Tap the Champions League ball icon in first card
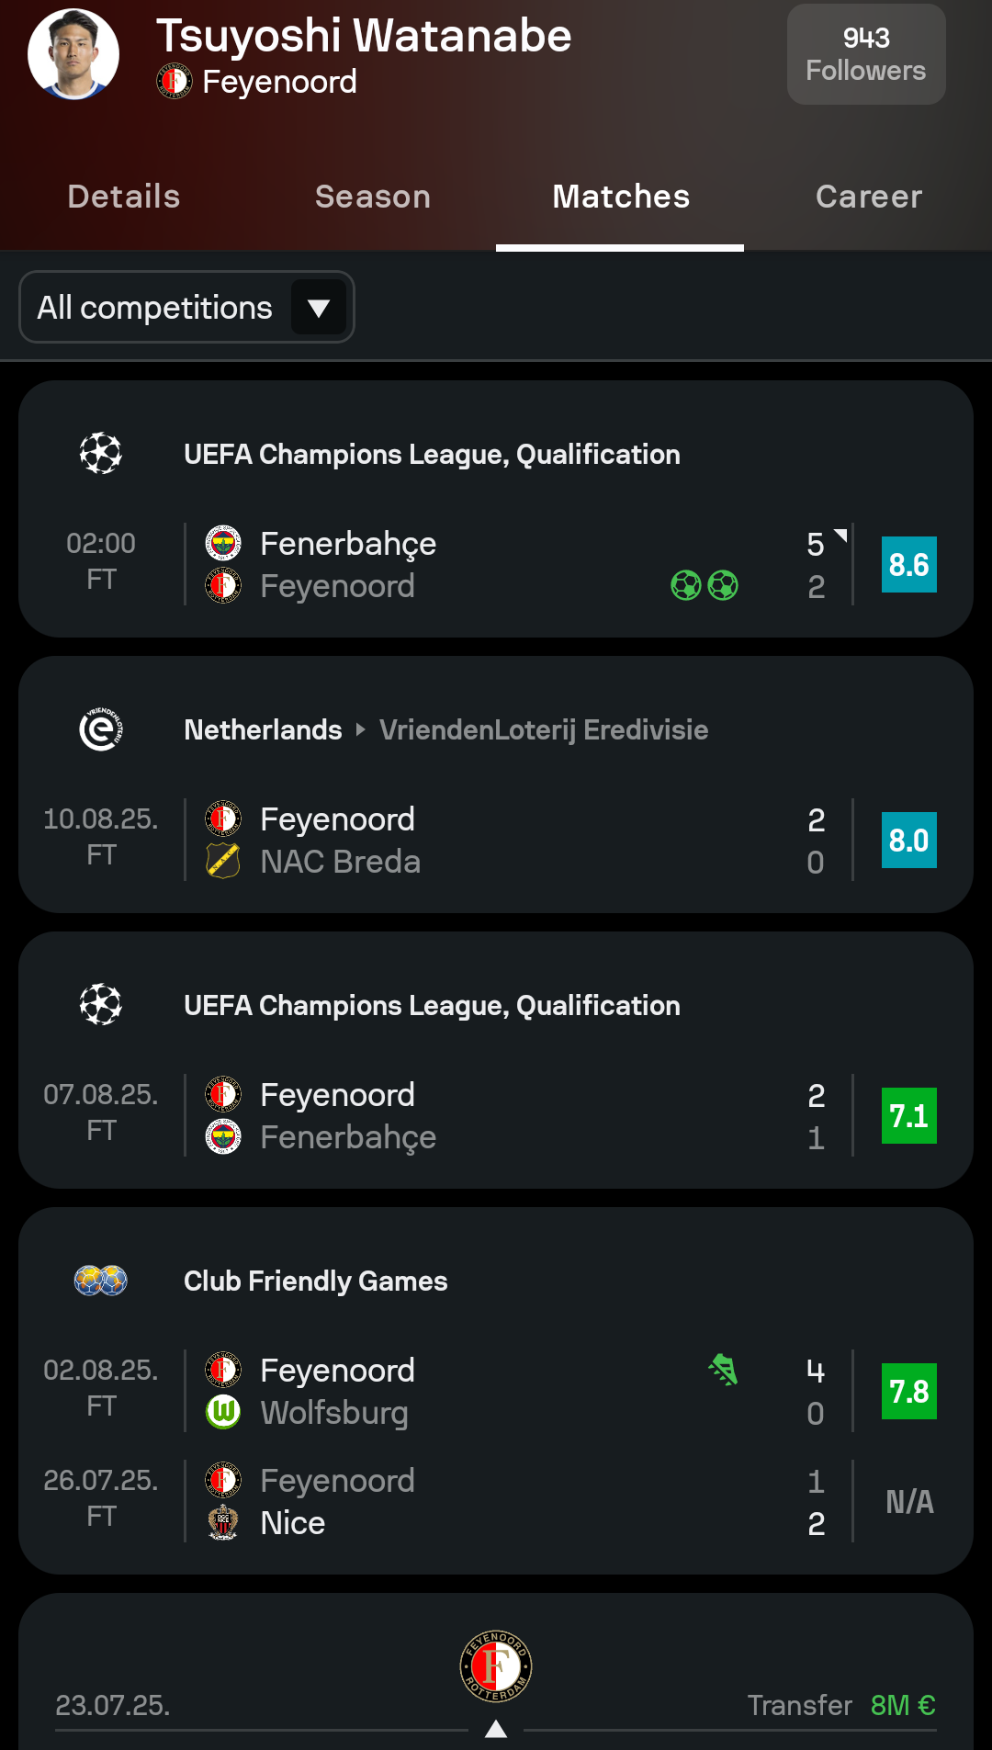Image resolution: width=992 pixels, height=1750 pixels. [x=101, y=454]
